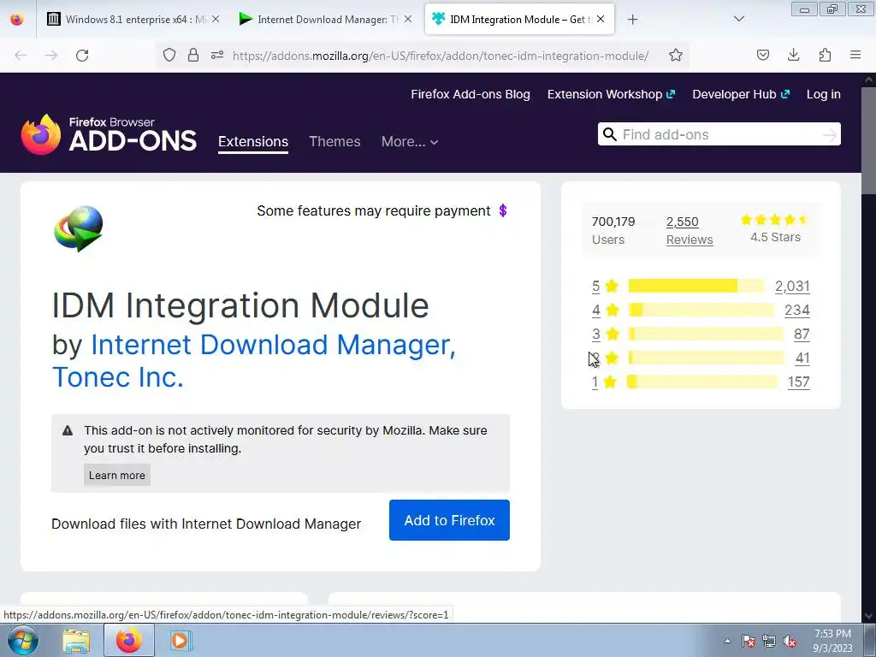Open the 2,031 five-star reviews count

pyautogui.click(x=792, y=286)
